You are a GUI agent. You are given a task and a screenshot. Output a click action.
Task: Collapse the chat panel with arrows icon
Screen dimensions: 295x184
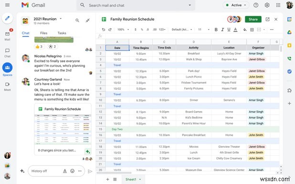pos(88,20)
